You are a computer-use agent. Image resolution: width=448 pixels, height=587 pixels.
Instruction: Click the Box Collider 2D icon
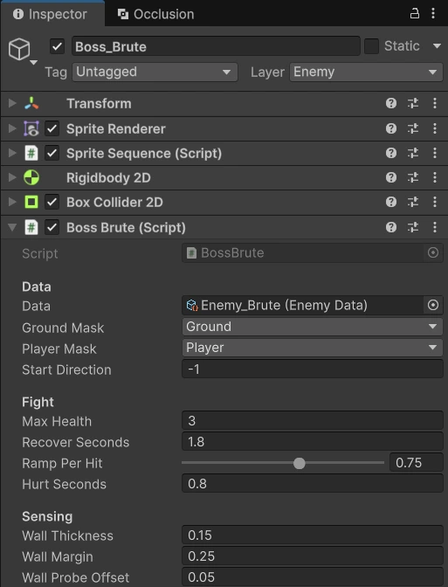pyautogui.click(x=31, y=202)
